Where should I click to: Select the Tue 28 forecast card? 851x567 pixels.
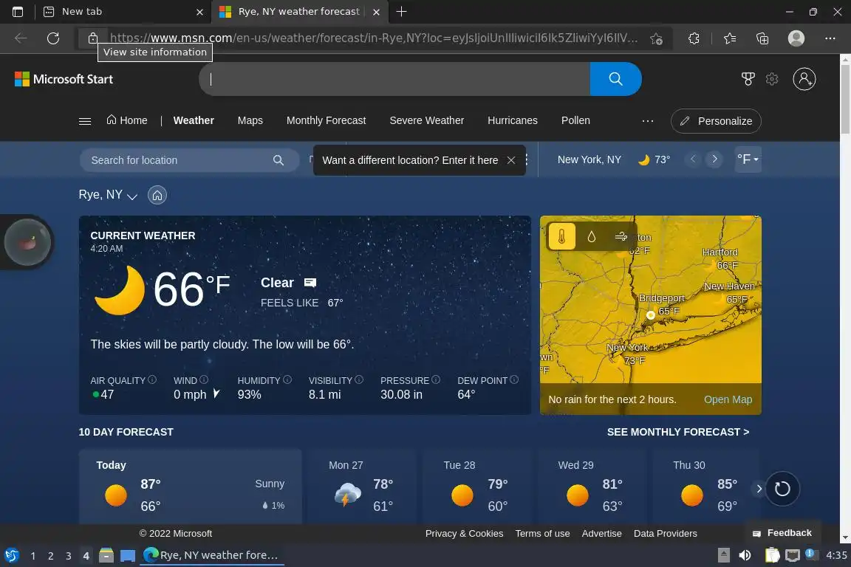coord(476,486)
